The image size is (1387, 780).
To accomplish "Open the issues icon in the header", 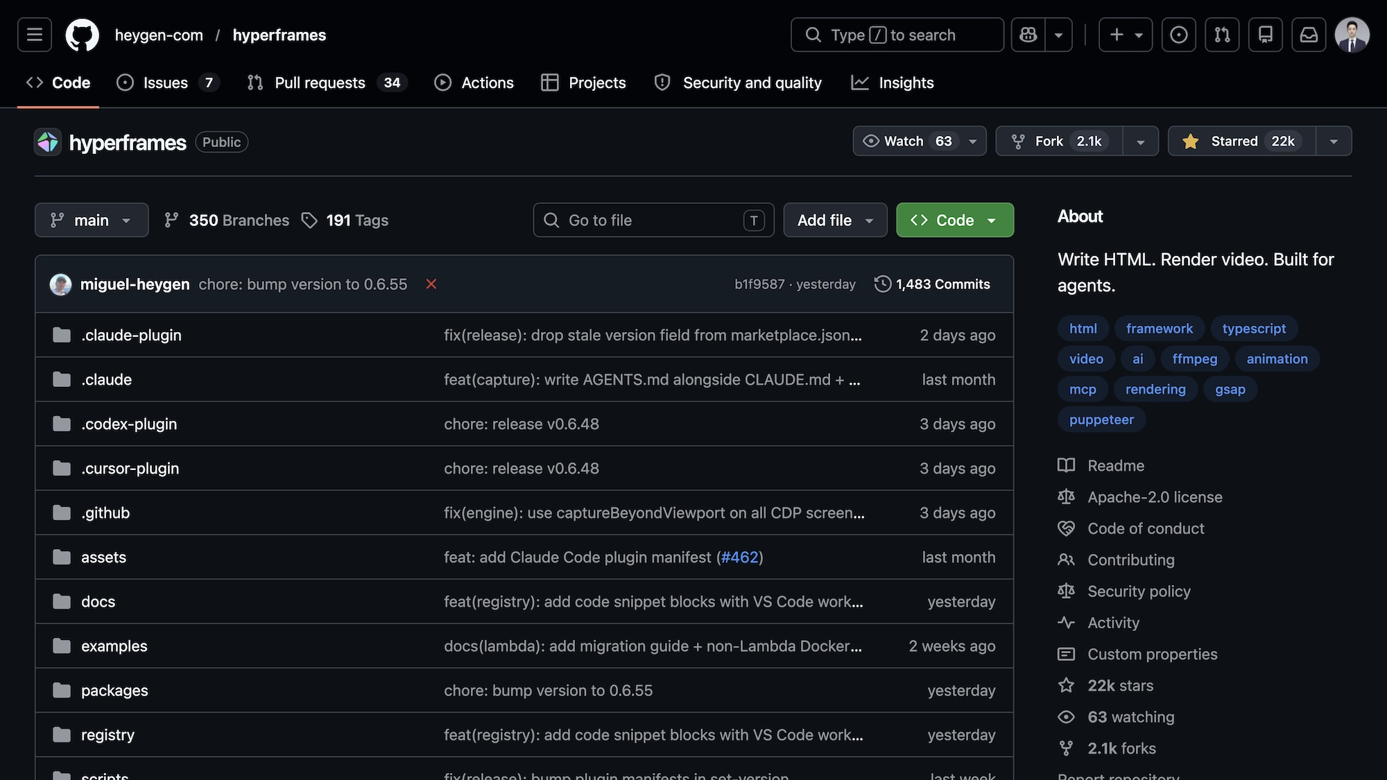I will point(1178,35).
